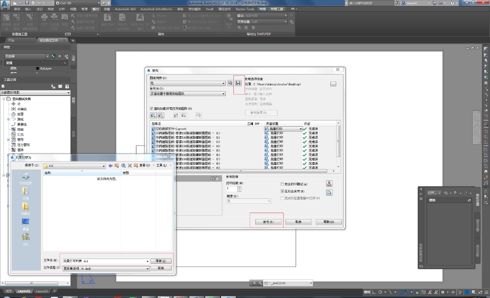490x298 pixels.
Task: Click the Publish sheet list horizontal scrollbar
Action: [x=241, y=171]
